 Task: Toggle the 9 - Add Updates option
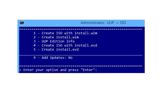click(53, 58)
